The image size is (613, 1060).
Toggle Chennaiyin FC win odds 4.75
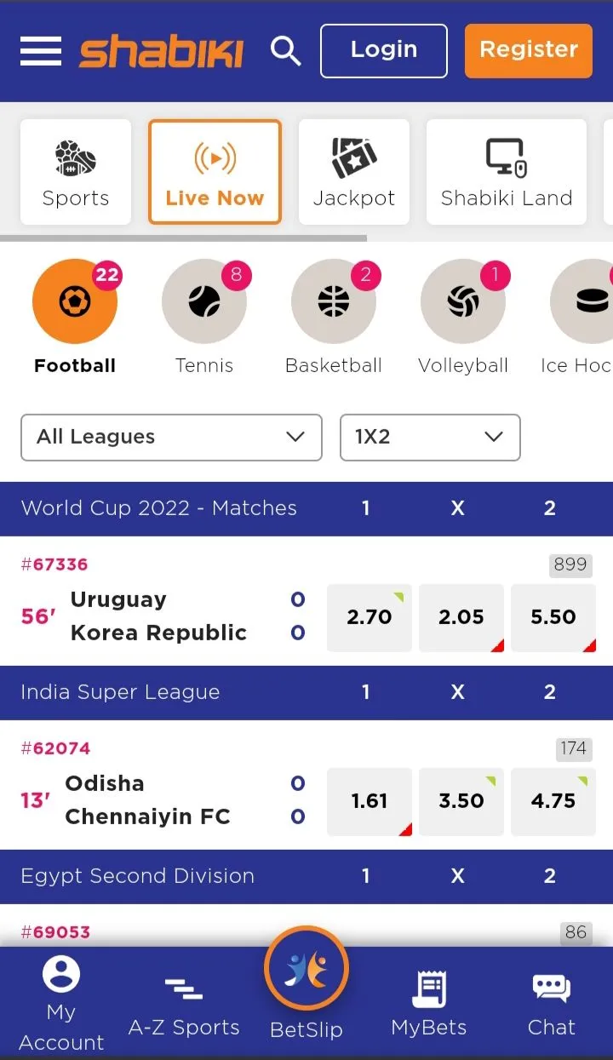click(x=553, y=801)
